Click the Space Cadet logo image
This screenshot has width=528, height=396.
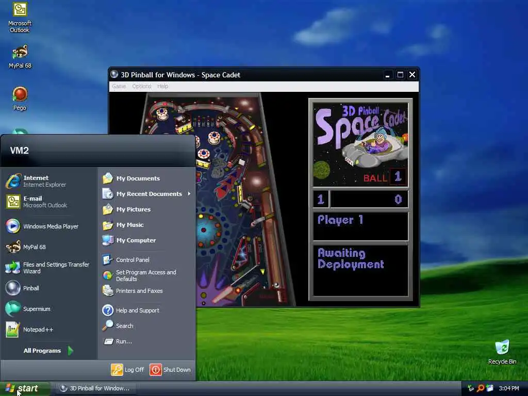pyautogui.click(x=360, y=145)
